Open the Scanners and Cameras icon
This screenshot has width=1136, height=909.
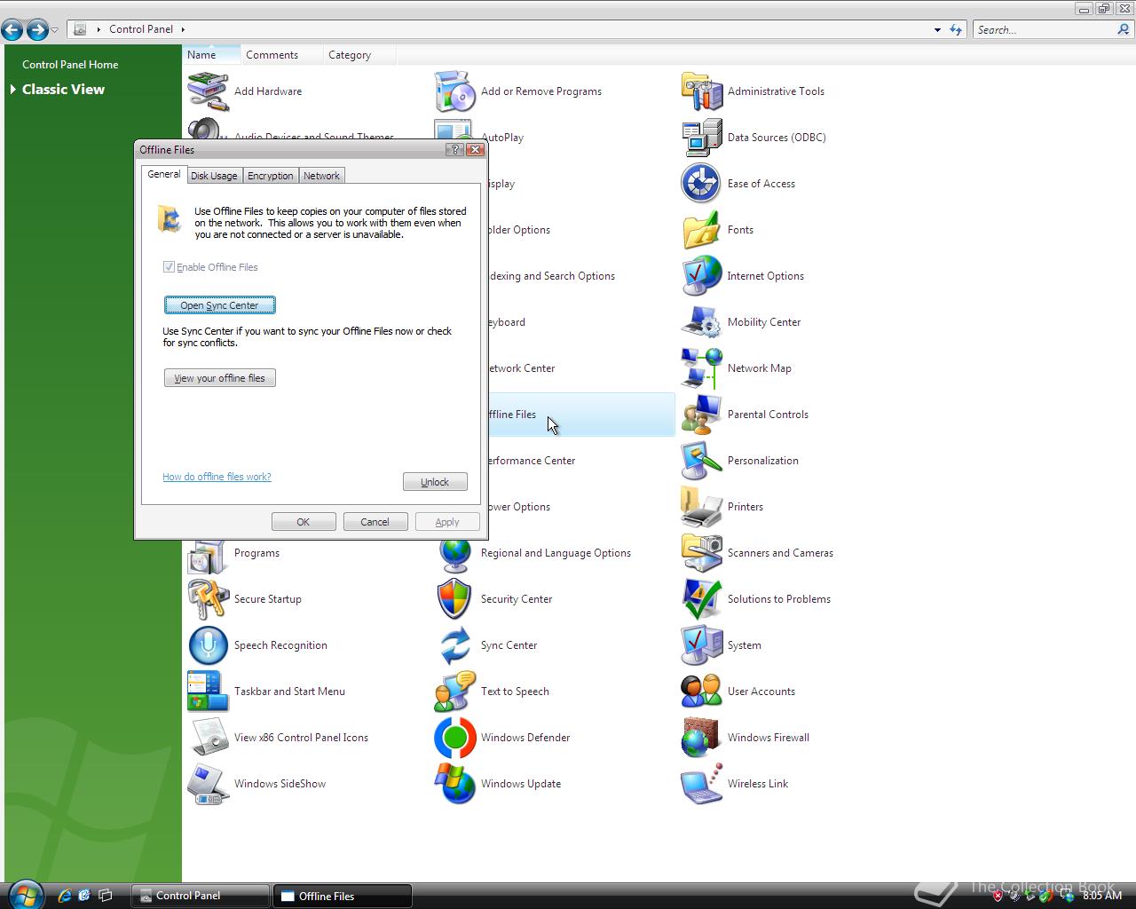(x=701, y=553)
